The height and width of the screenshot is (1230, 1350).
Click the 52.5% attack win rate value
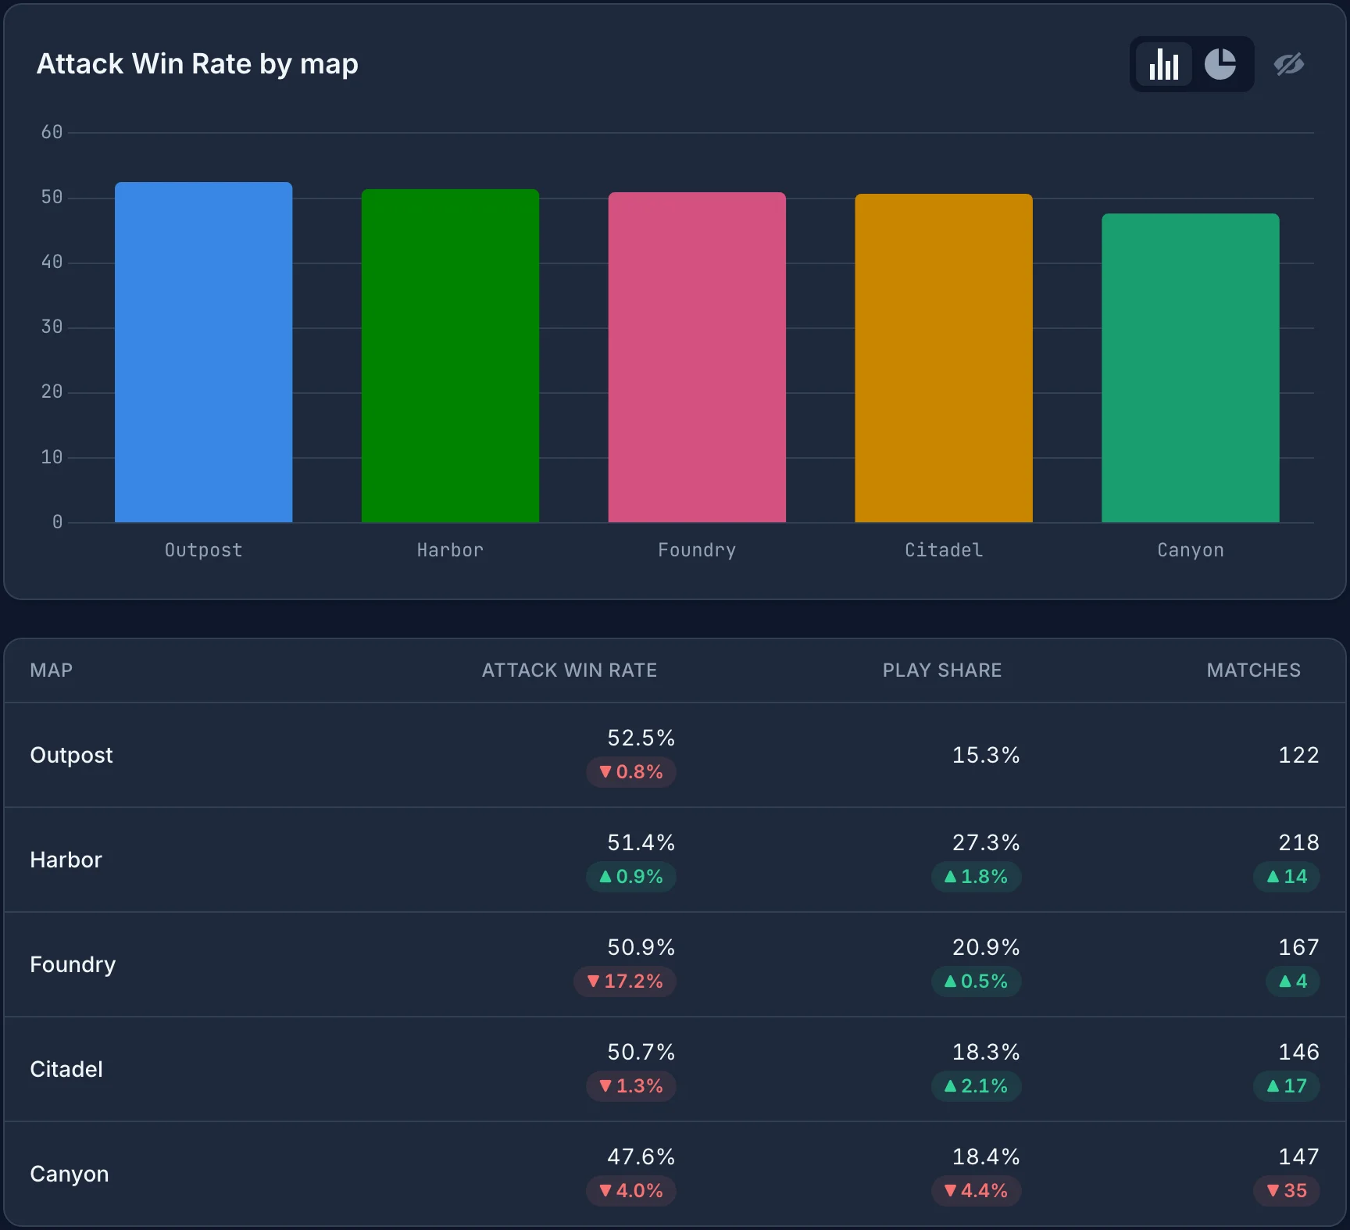tap(641, 738)
